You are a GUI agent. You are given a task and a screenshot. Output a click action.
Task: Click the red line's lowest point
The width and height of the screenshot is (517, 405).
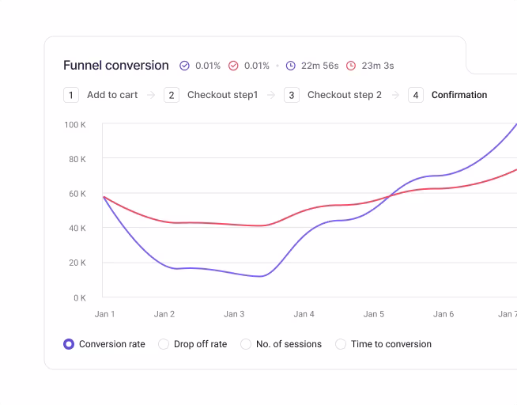(261, 225)
